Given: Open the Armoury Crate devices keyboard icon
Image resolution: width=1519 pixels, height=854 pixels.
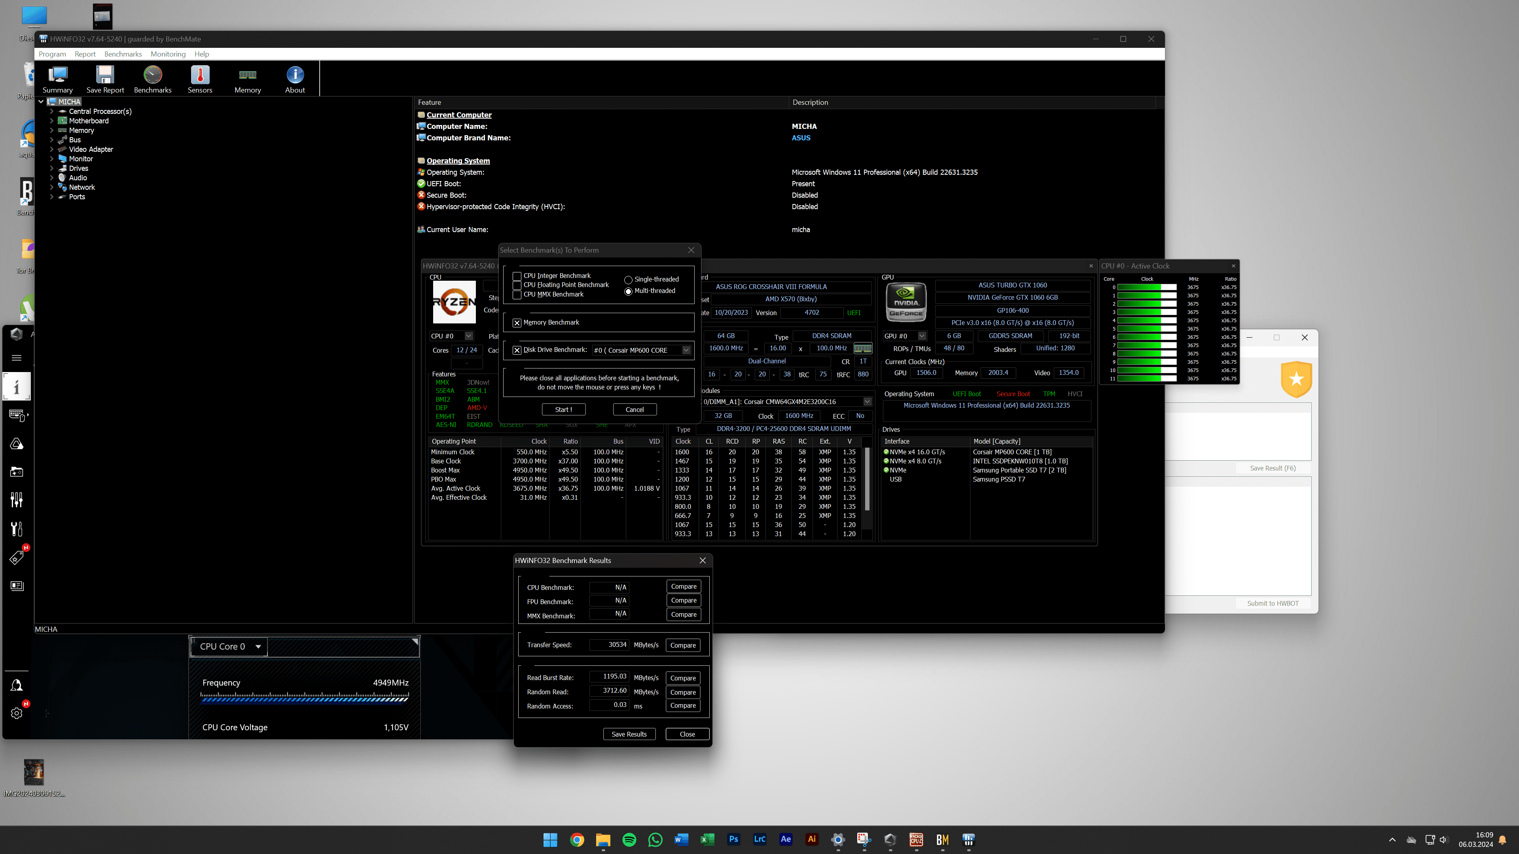Looking at the screenshot, I should 17,416.
